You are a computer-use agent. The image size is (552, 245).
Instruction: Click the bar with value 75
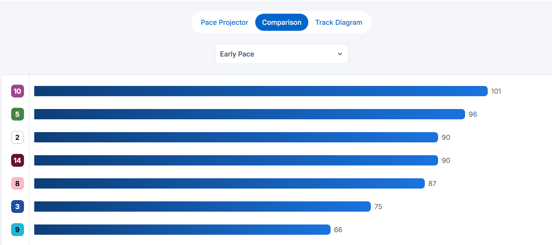pyautogui.click(x=202, y=207)
